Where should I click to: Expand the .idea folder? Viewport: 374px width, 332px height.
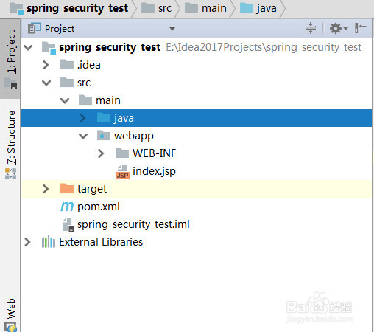pyautogui.click(x=46, y=65)
